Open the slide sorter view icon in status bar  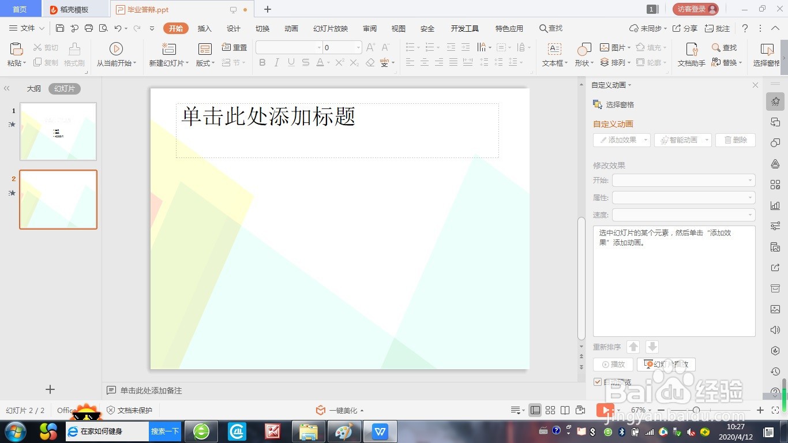click(x=551, y=410)
